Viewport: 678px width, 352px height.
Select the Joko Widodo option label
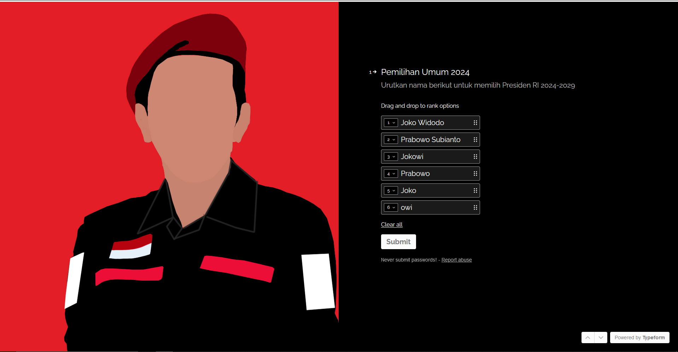[x=422, y=123]
